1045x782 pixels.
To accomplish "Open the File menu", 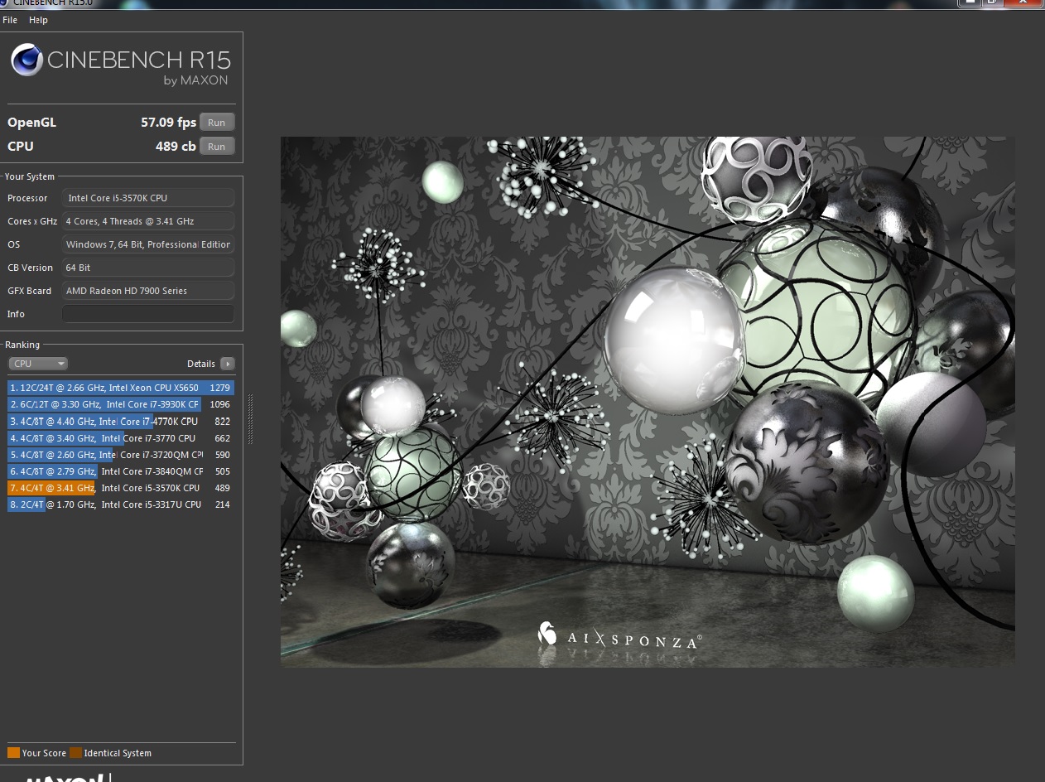I will click(x=10, y=20).
